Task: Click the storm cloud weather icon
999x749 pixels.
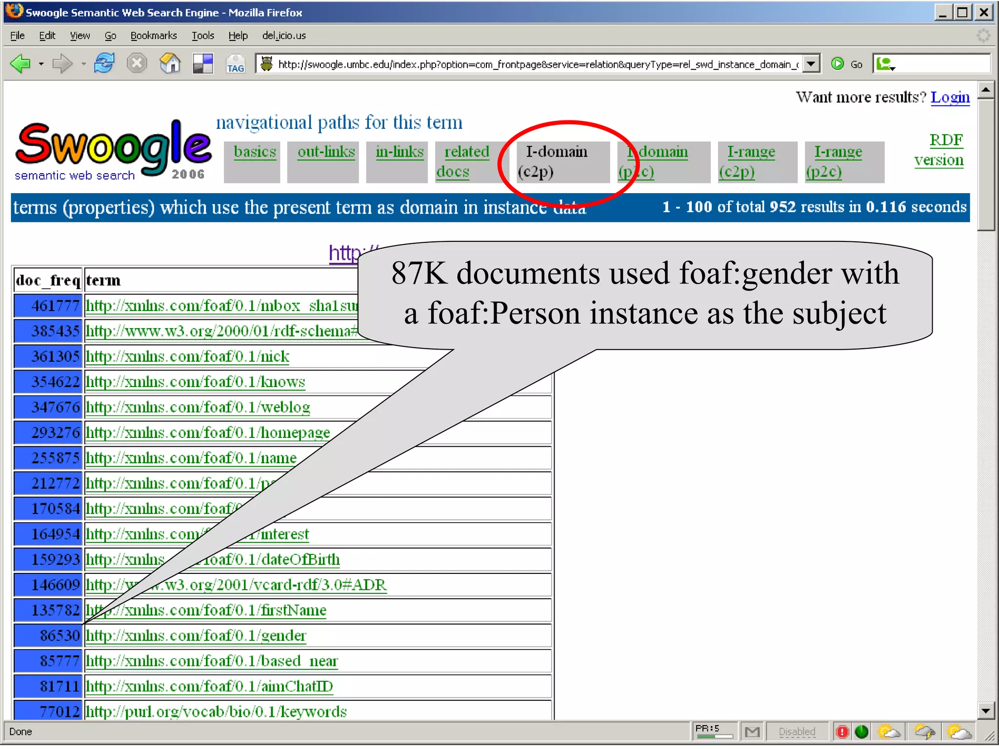Action: (x=924, y=731)
